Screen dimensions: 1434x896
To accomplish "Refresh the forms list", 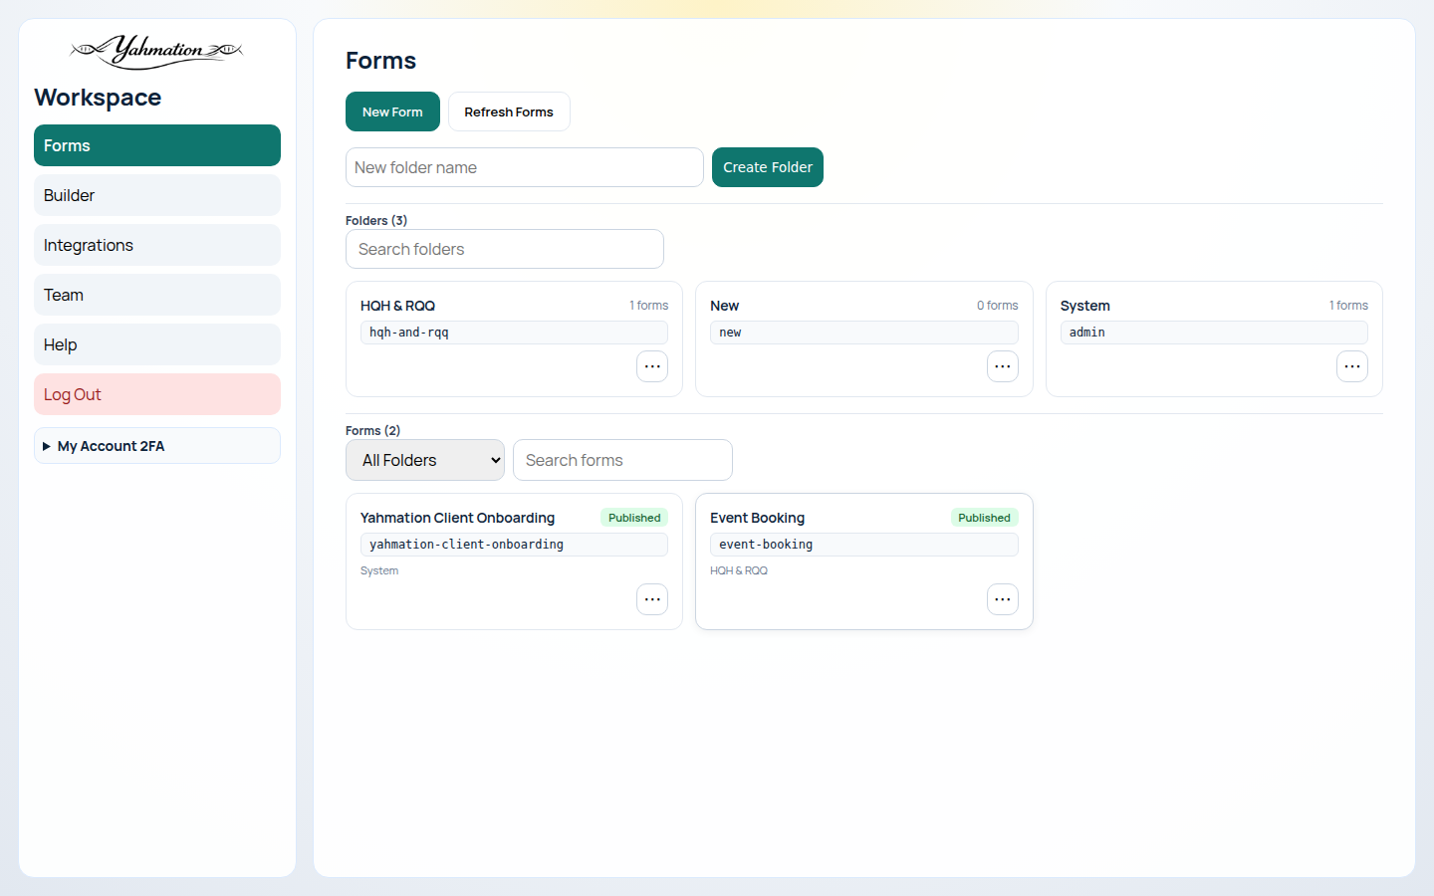I will click(x=509, y=112).
